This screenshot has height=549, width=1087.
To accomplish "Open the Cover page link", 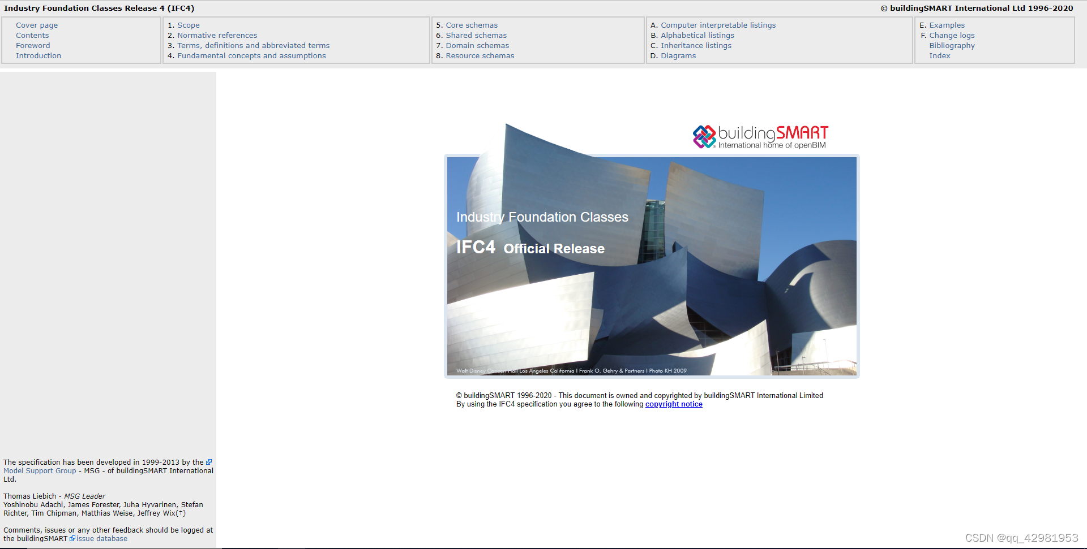I will click(37, 25).
